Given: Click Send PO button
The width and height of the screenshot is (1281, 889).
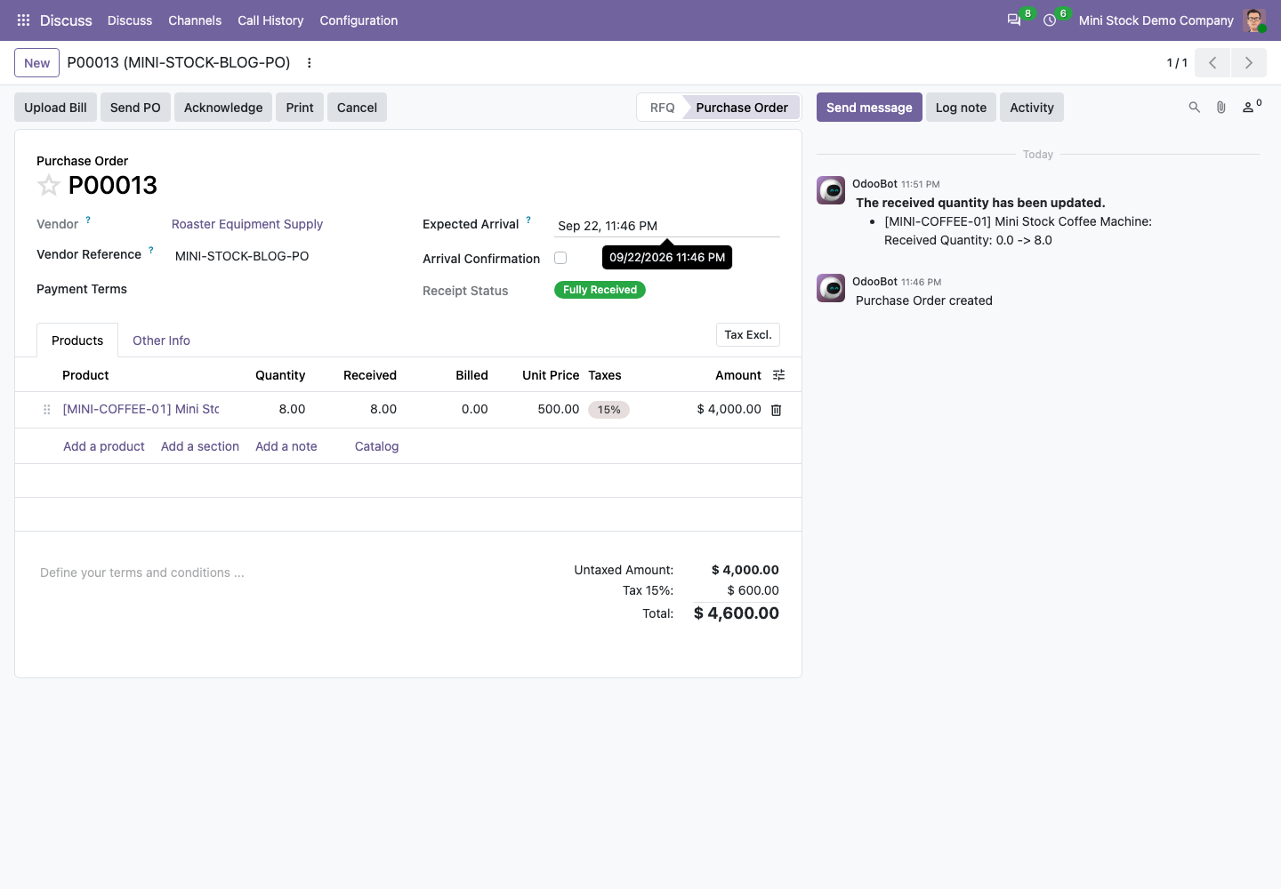Looking at the screenshot, I should (x=135, y=108).
